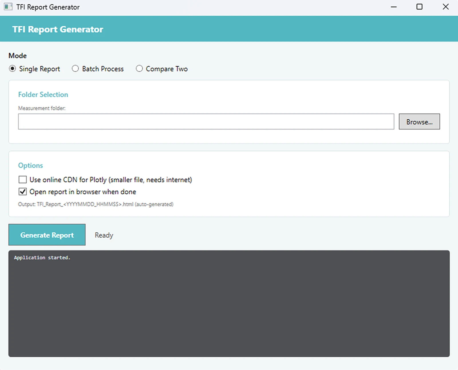The width and height of the screenshot is (458, 370).
Task: Click the 'Application started.' log line
Action: pos(42,258)
